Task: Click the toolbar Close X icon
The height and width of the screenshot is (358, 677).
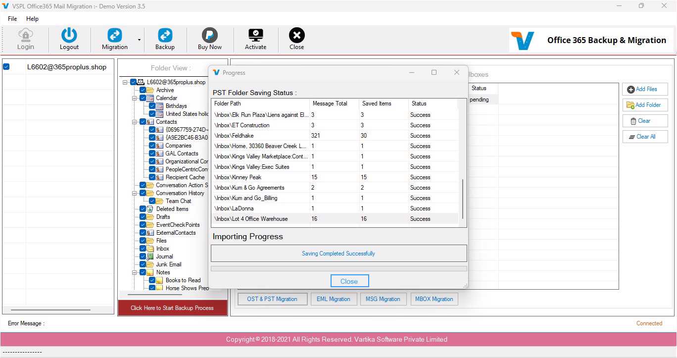Action: 297,35
